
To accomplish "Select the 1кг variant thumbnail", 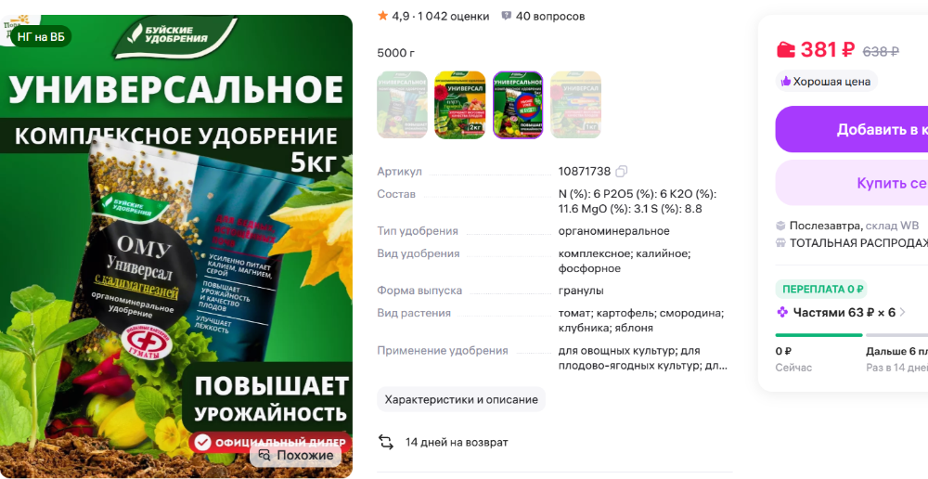I will (576, 105).
